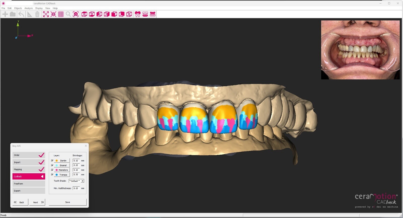Screen dimensions: 403x218
Task: Click the undo arrow toolbar icon
Action: 21,14
